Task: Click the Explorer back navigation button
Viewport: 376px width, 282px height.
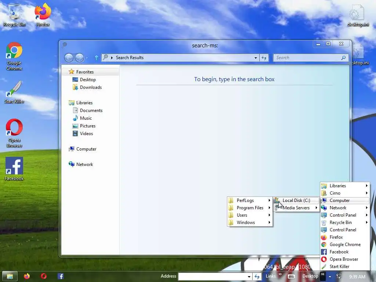Action: coord(69,58)
